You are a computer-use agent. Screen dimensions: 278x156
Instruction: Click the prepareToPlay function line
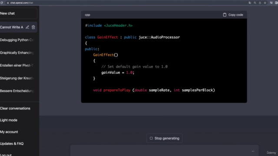pyautogui.click(x=154, y=90)
